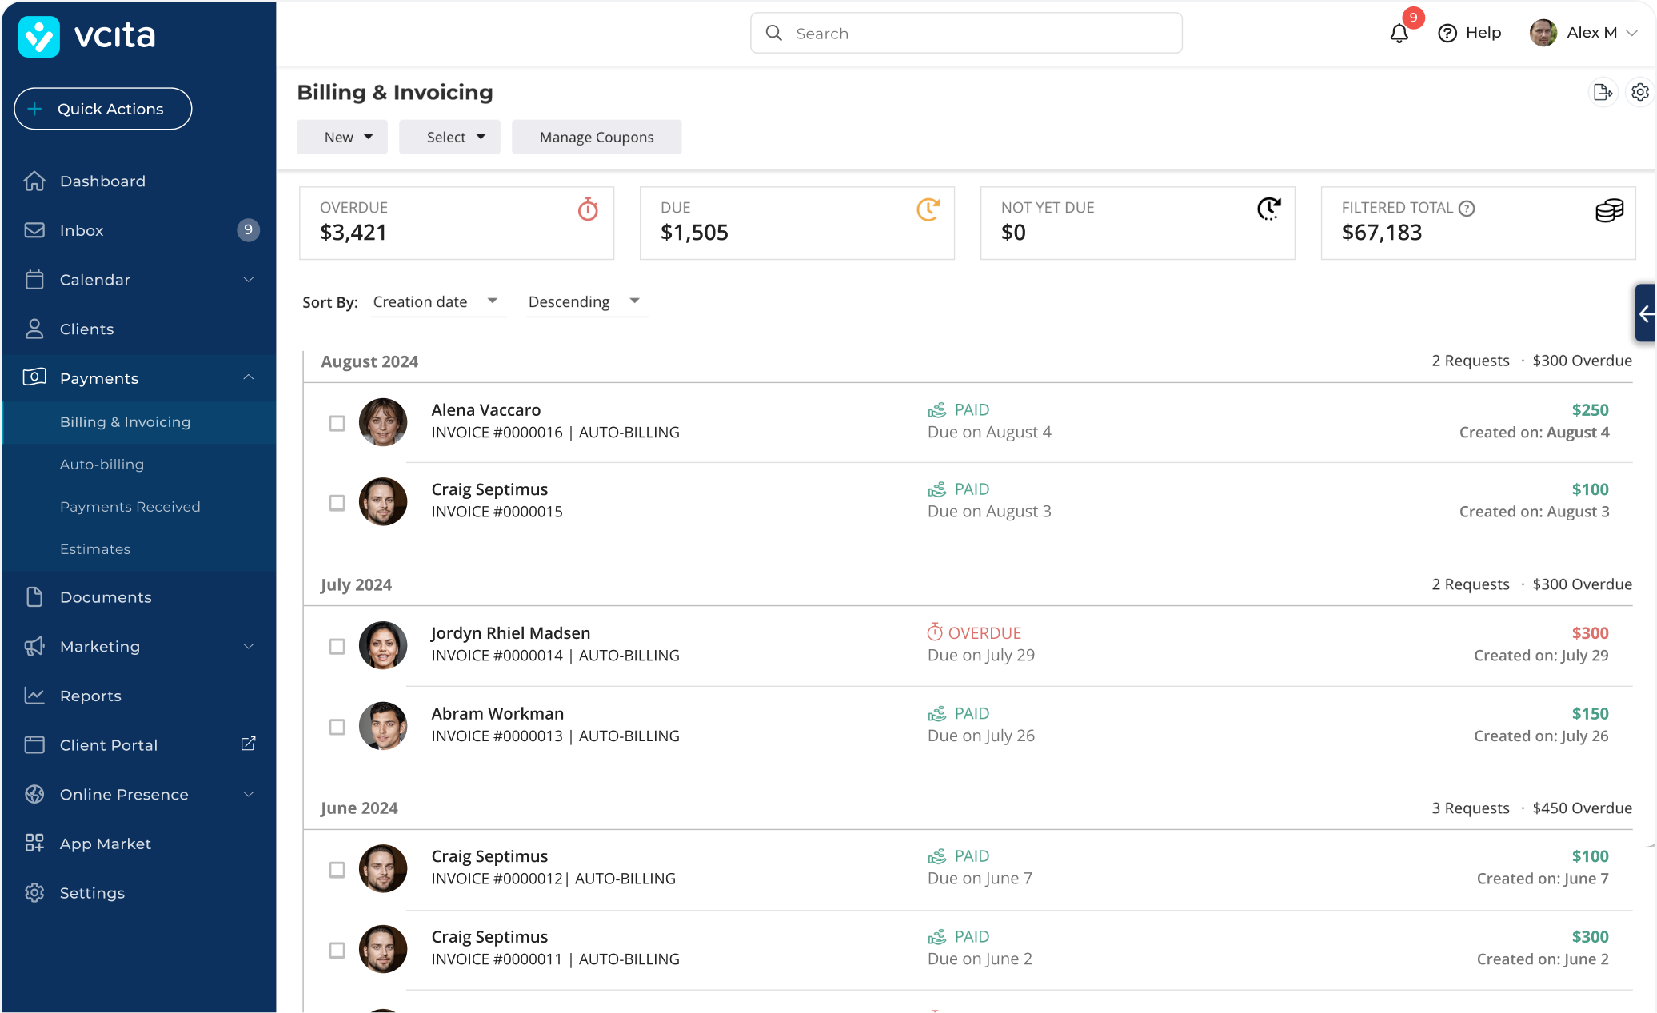Go to Auto-billing in sidebar
Image resolution: width=1657 pixels, height=1013 pixels.
pyautogui.click(x=102, y=465)
